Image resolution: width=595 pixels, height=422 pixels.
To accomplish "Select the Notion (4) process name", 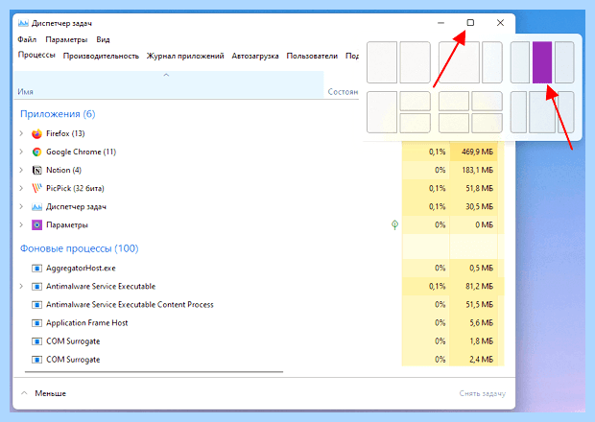I will click(x=63, y=170).
